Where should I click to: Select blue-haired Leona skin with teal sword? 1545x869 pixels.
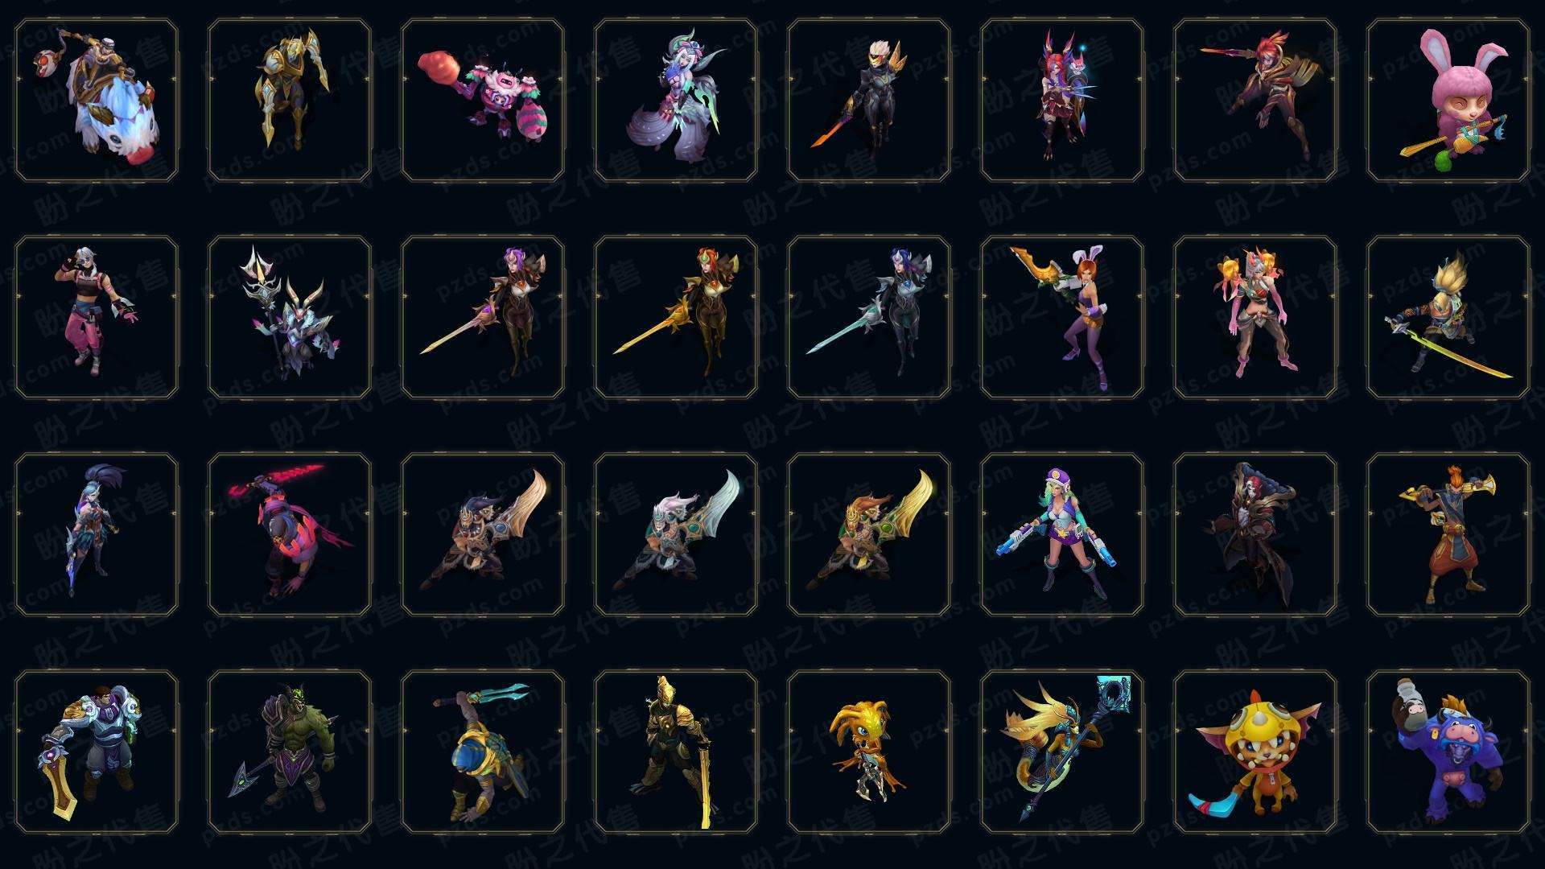click(869, 318)
